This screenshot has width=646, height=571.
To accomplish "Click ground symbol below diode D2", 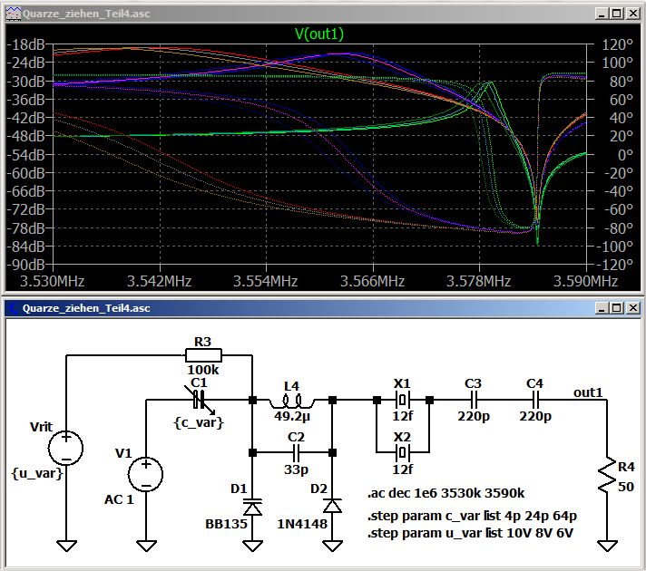I will point(332,546).
